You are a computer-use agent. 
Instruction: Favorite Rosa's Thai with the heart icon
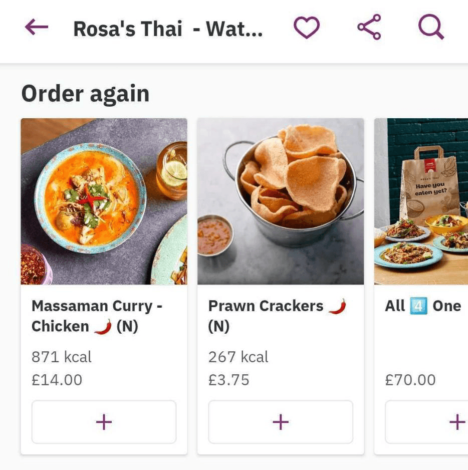point(306,28)
